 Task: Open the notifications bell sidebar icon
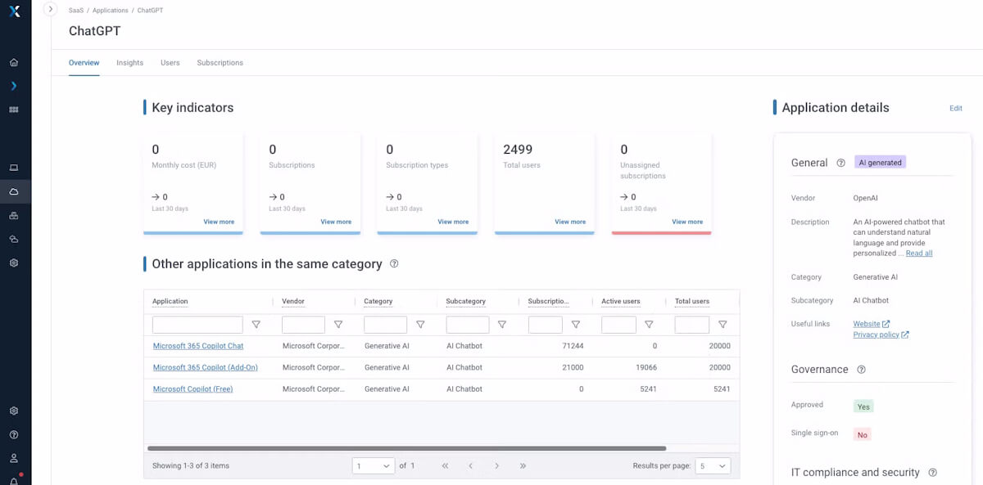14,480
